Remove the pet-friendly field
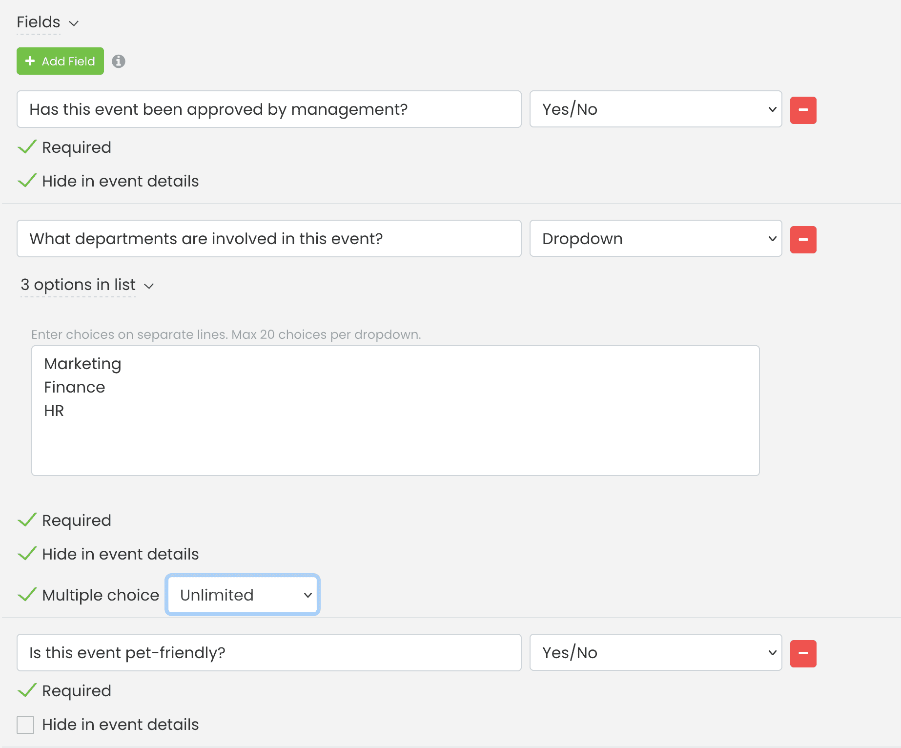901x748 pixels. tap(803, 653)
